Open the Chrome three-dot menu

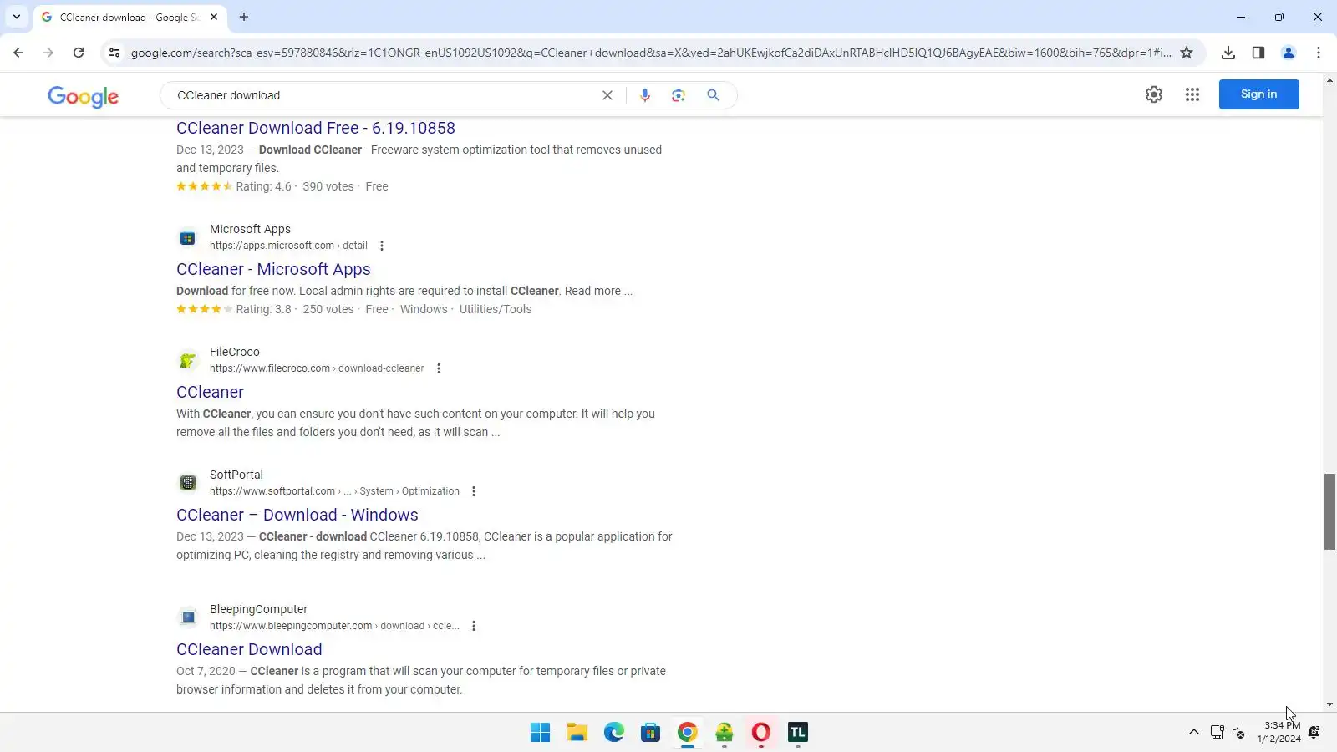coord(1319,53)
